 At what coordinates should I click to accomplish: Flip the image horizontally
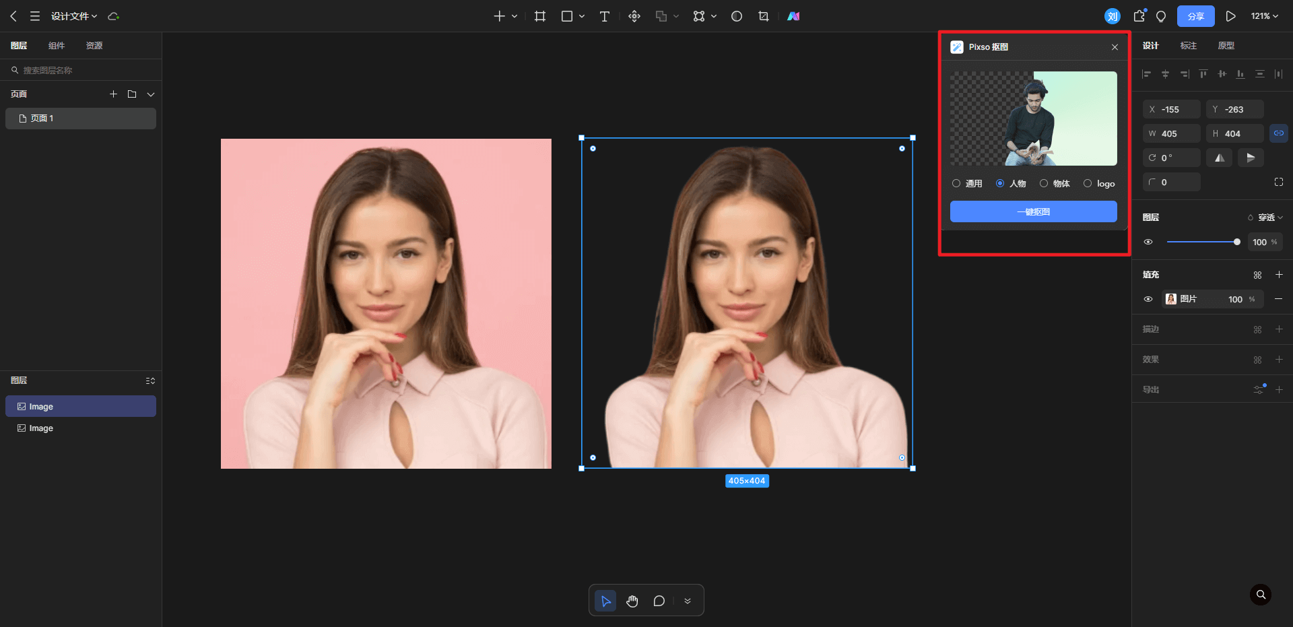pos(1220,158)
